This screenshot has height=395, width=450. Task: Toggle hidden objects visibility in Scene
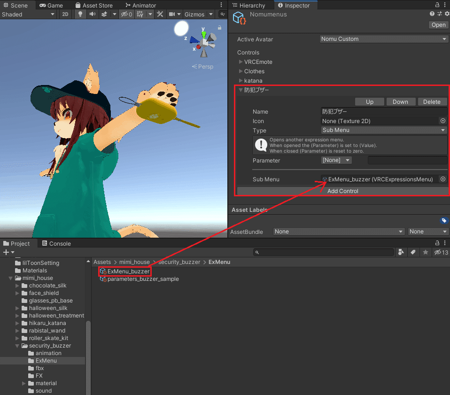pos(126,15)
